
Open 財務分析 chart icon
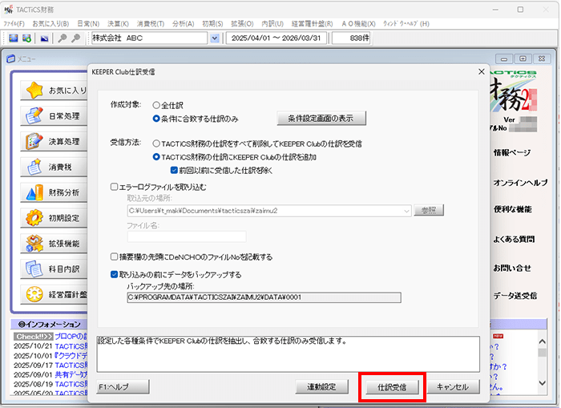34,192
